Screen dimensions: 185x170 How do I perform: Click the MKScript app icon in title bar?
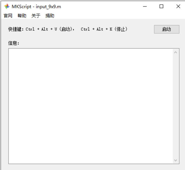click(x=6, y=6)
